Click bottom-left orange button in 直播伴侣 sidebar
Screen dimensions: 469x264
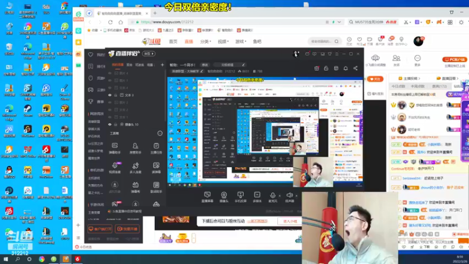pos(100,229)
